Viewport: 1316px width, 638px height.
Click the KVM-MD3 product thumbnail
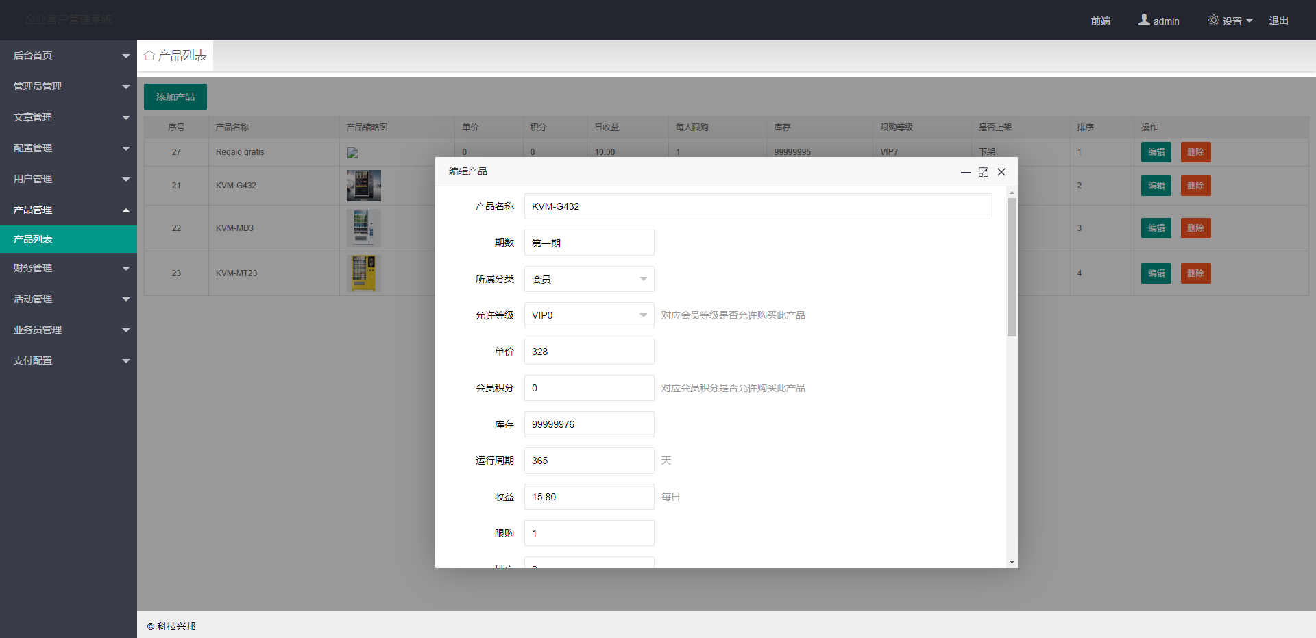click(363, 228)
